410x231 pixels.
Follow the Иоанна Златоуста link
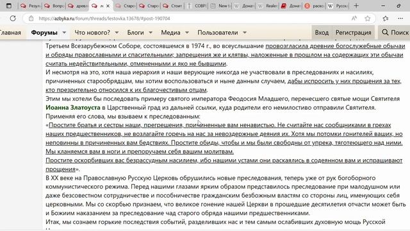point(73,107)
